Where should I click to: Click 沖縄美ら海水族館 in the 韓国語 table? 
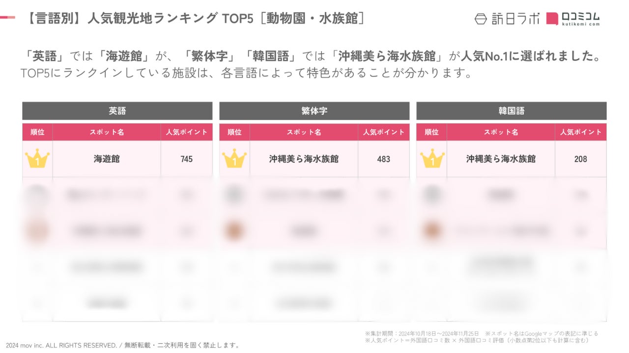[501, 159]
